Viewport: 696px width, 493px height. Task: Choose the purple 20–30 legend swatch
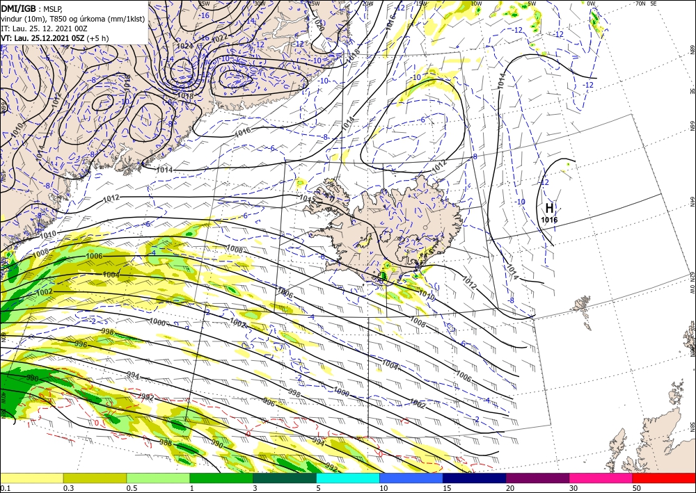point(537,478)
